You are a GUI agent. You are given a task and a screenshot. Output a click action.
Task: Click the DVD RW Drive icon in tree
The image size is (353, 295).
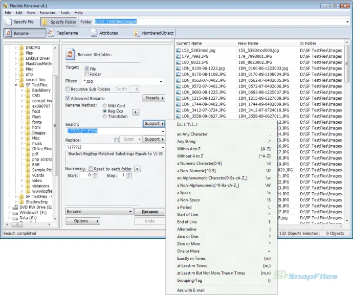tap(15, 207)
